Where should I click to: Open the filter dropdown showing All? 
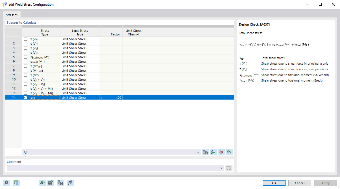(198, 152)
